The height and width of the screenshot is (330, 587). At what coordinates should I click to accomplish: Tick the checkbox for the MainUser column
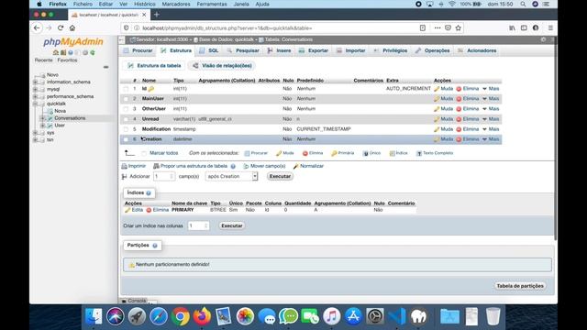point(126,99)
